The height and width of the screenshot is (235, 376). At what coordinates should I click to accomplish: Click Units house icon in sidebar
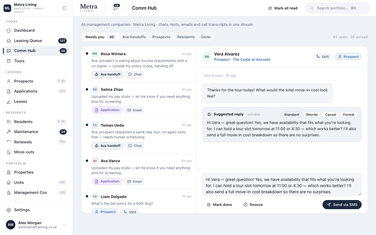coord(9,183)
